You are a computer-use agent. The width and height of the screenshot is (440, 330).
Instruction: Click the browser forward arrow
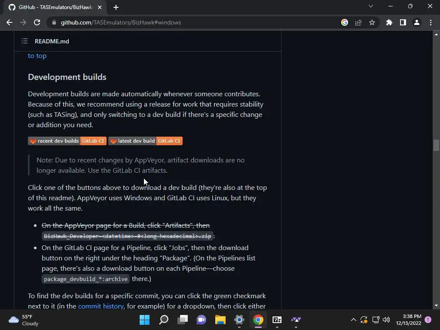23,22
